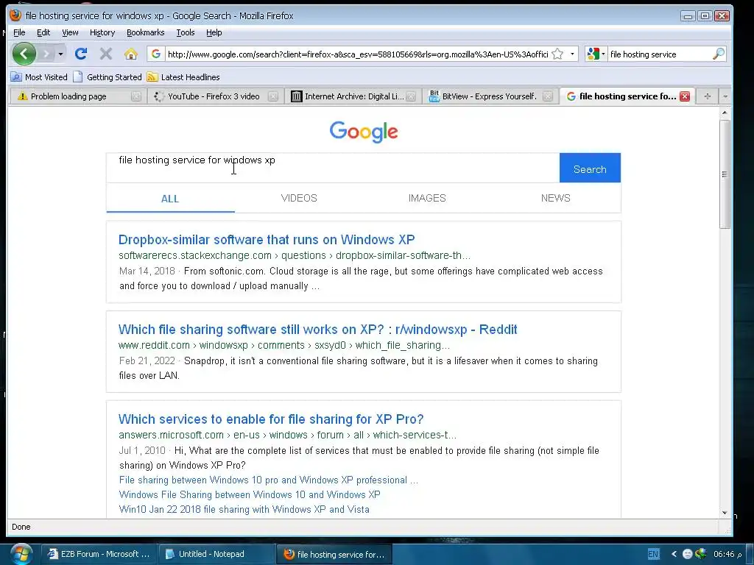Open the recent pages history dropdown arrow
Screen dimensions: 754x565
click(60, 54)
